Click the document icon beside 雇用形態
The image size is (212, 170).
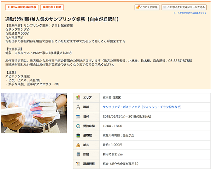pos(78,164)
